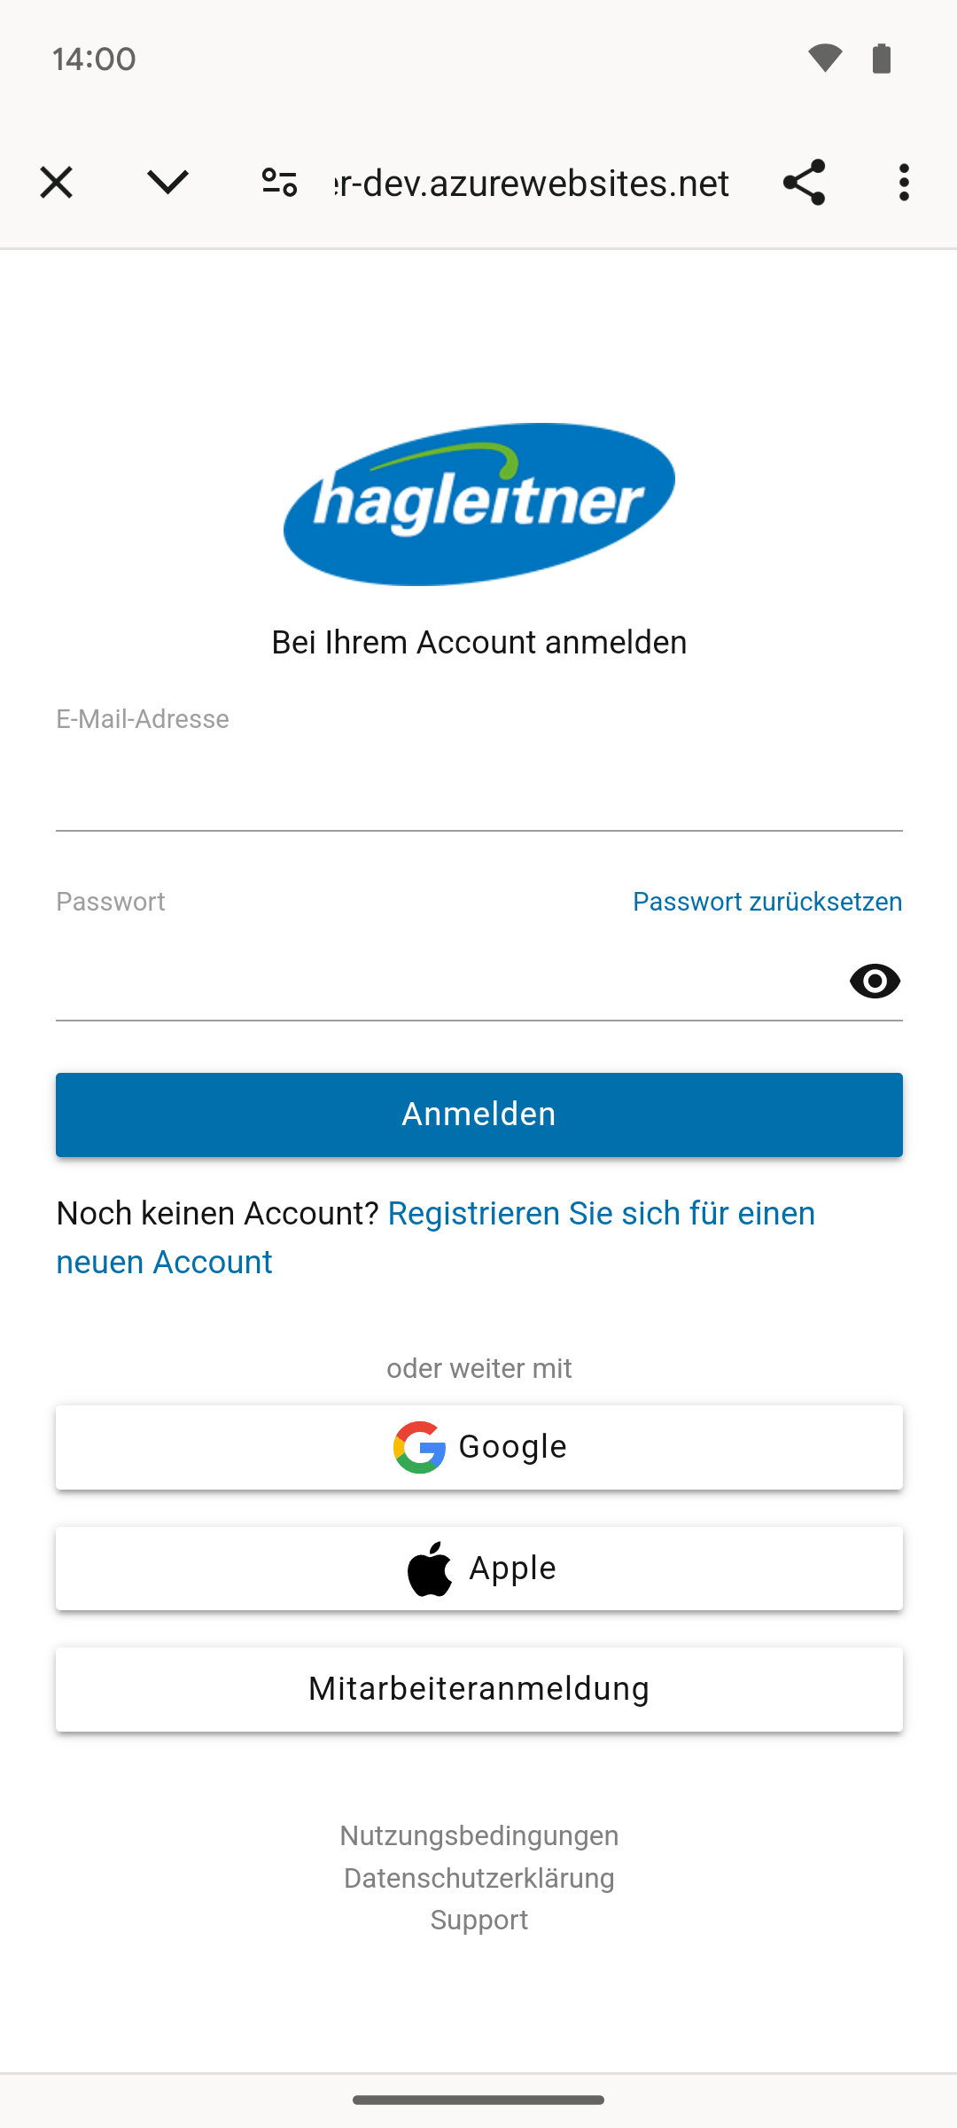Click the blue Anmelden button
The image size is (957, 2128).
[479, 1115]
